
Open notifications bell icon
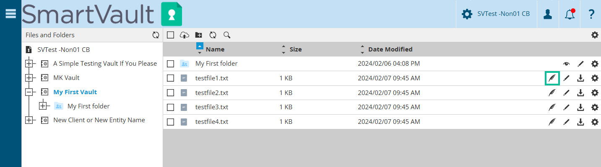tap(570, 14)
